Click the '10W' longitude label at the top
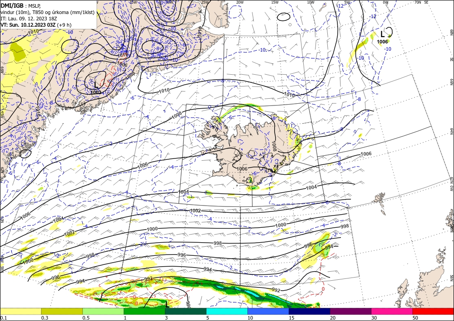The image size is (454, 321). pos(311,2)
